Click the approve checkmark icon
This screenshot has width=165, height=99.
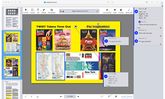click(26, 97)
